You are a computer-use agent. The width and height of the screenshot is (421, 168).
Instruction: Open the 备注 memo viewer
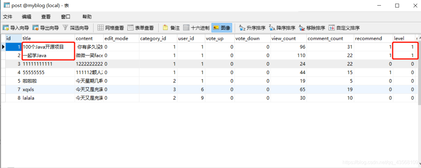[x=171, y=28]
